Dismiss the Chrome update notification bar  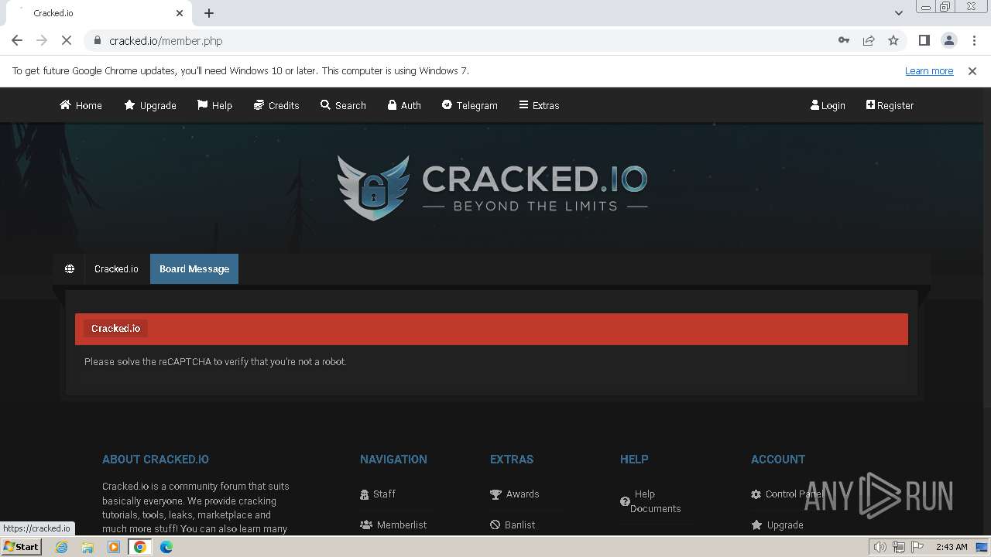(972, 71)
